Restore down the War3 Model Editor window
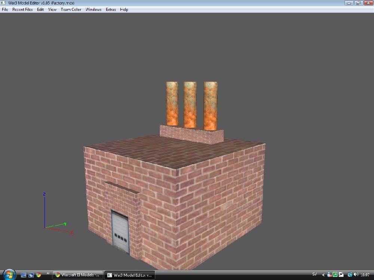374x280 pixels. pyautogui.click(x=358, y=3)
